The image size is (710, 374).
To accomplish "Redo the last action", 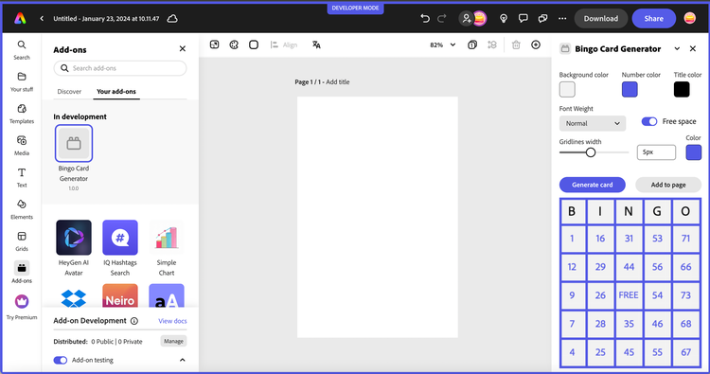I will [x=442, y=19].
